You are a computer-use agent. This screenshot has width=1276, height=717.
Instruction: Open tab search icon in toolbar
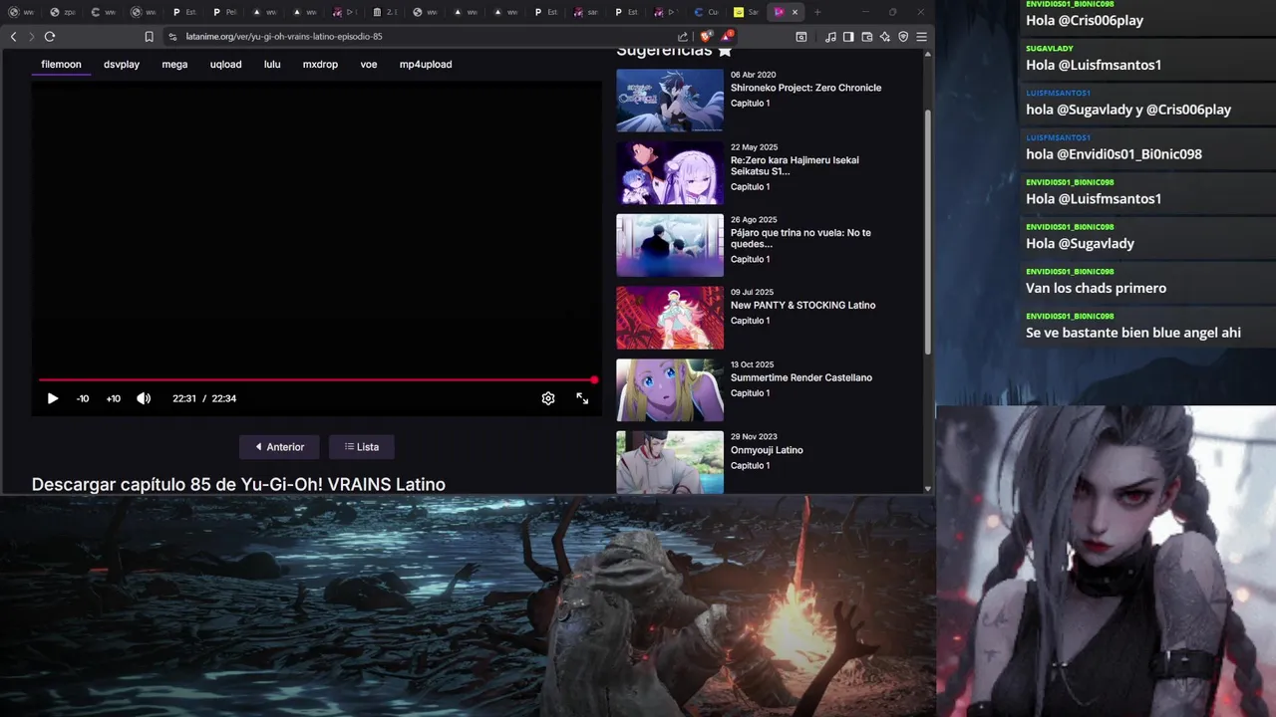coord(801,36)
